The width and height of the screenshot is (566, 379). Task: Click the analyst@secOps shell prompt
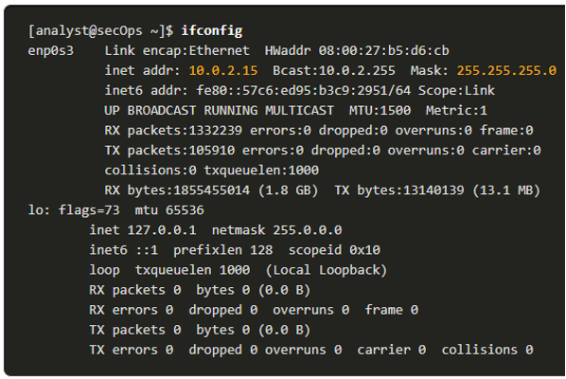[x=100, y=30]
